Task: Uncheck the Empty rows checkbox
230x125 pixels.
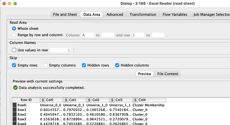Action: point(14,65)
